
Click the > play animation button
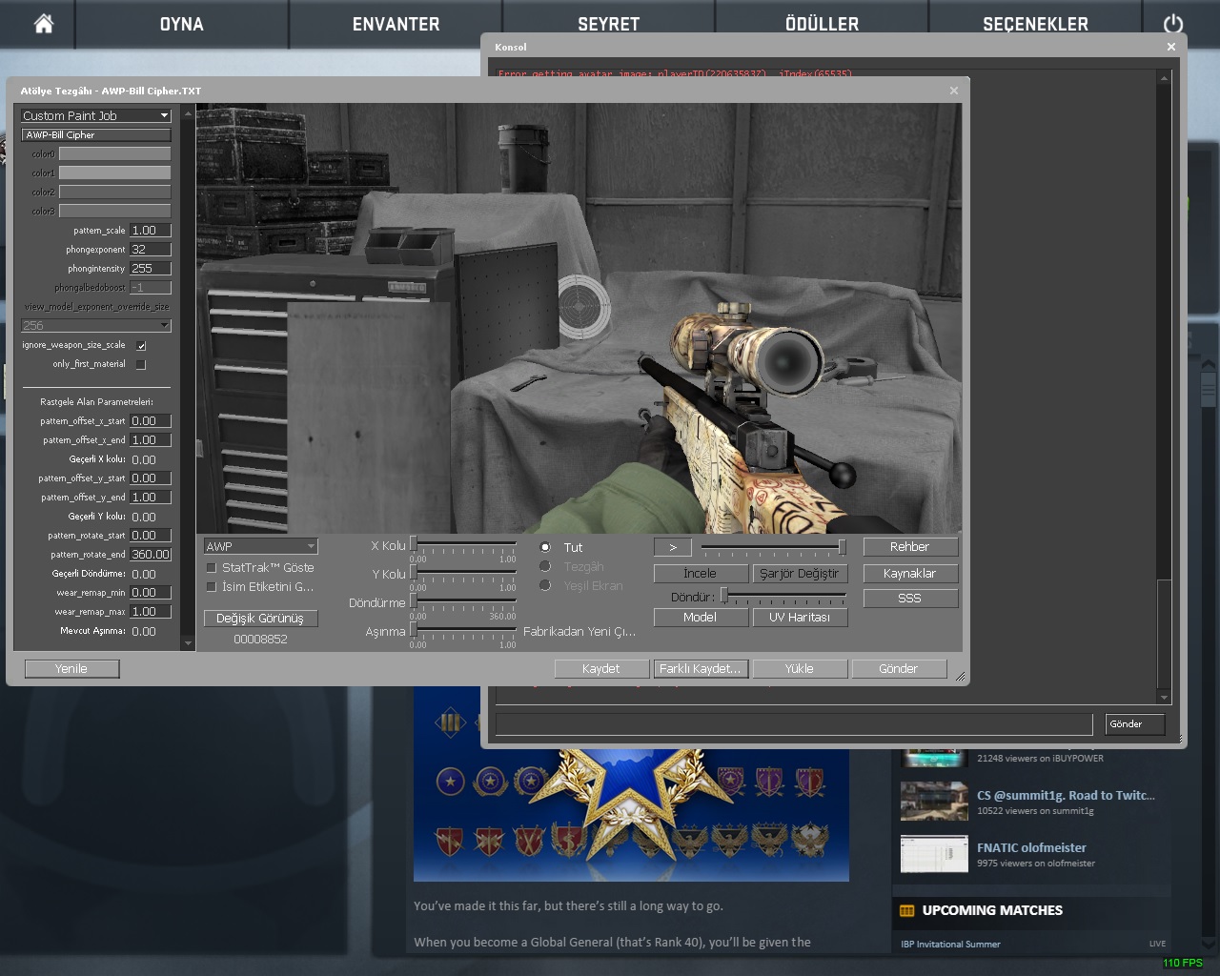pos(673,547)
